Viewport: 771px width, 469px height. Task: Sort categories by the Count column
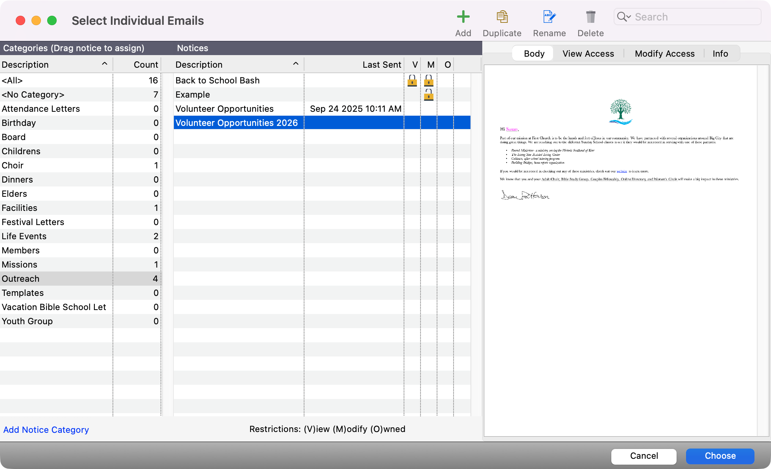[137, 65]
